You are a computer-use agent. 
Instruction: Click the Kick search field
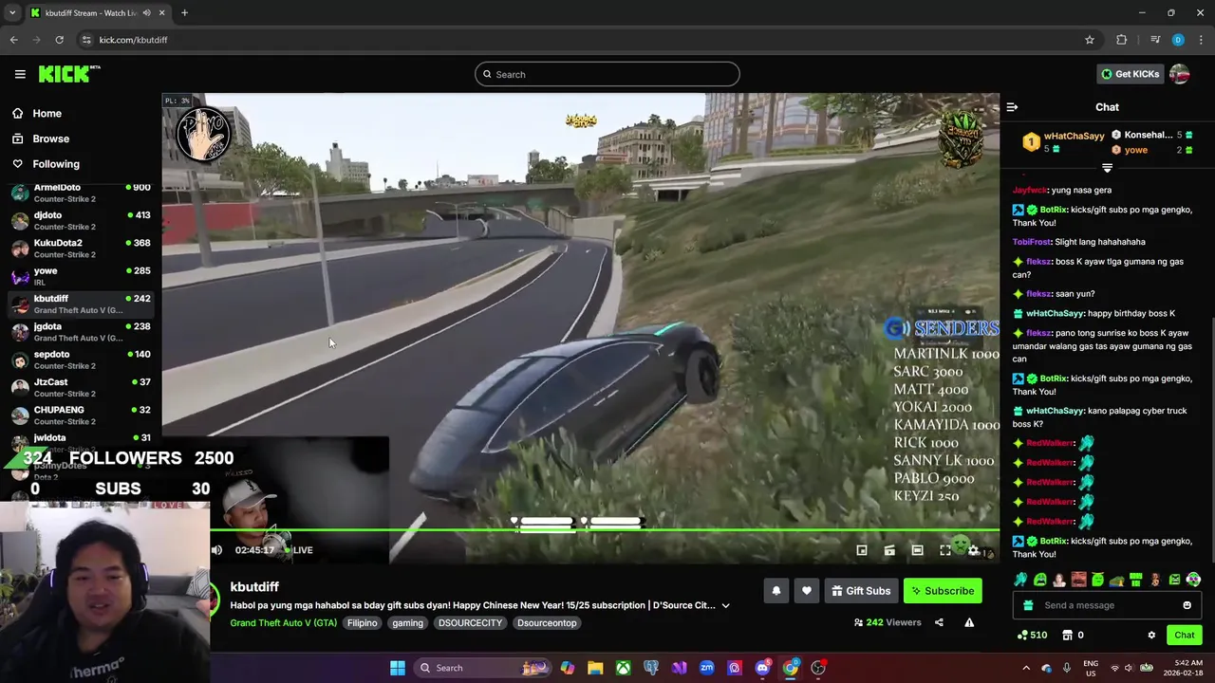(607, 74)
